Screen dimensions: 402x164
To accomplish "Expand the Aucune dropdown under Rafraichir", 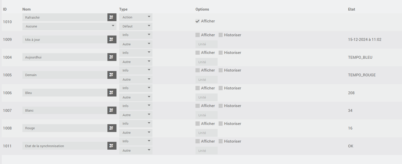I will [x=69, y=26].
